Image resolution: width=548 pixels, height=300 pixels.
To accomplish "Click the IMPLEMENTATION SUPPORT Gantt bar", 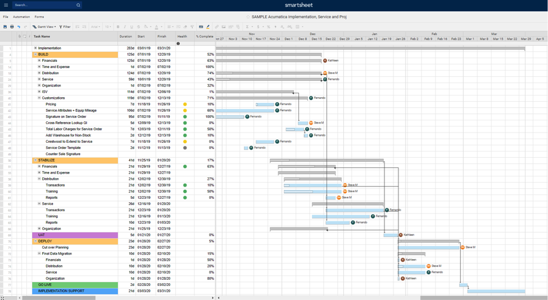I will point(496,291).
